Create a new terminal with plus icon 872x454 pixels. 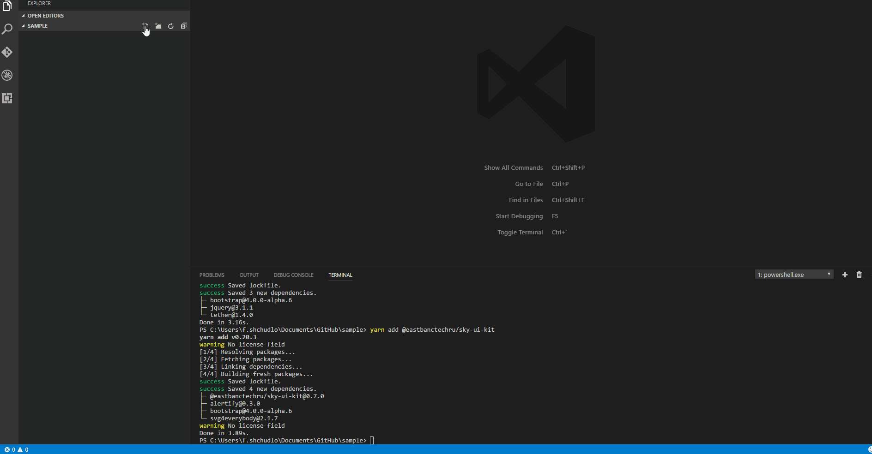coord(845,275)
